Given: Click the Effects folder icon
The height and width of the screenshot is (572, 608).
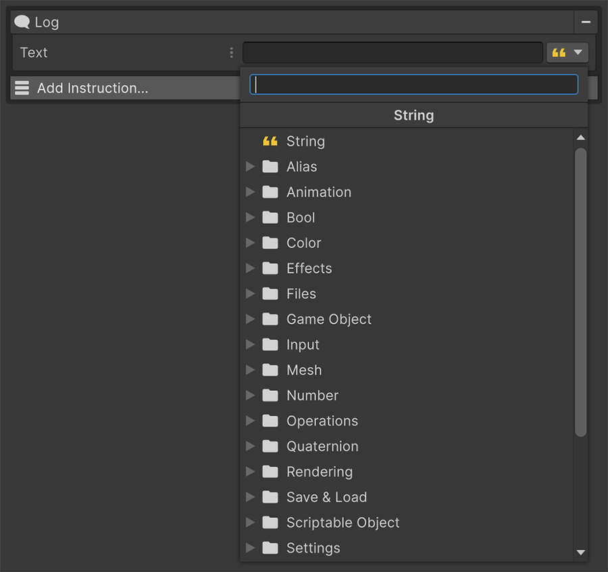Looking at the screenshot, I should [270, 268].
